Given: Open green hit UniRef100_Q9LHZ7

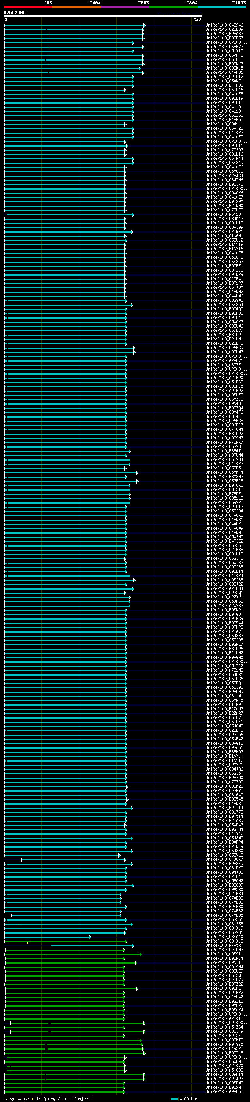Looking at the screenshot, I should point(224,992).
